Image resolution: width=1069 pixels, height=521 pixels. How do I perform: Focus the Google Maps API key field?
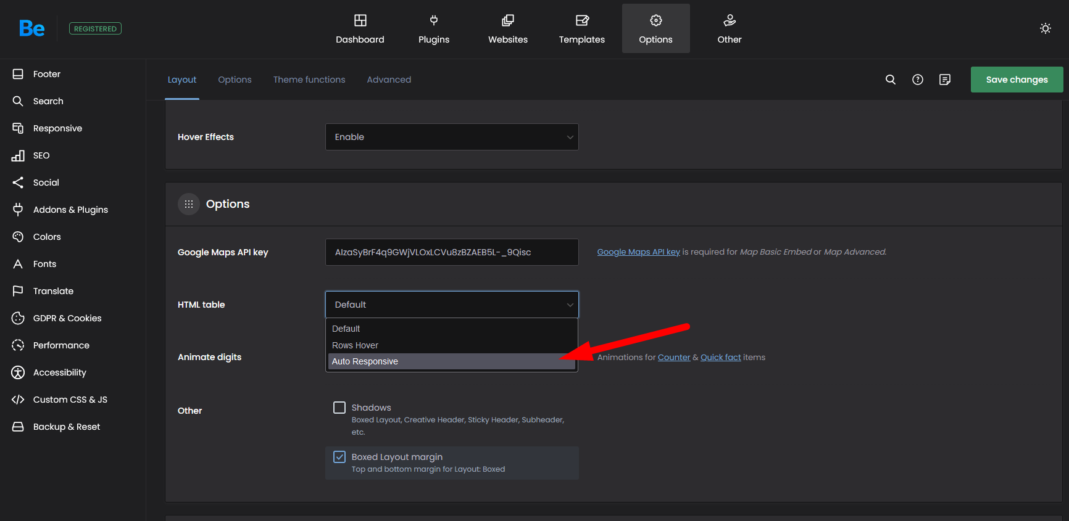point(452,252)
